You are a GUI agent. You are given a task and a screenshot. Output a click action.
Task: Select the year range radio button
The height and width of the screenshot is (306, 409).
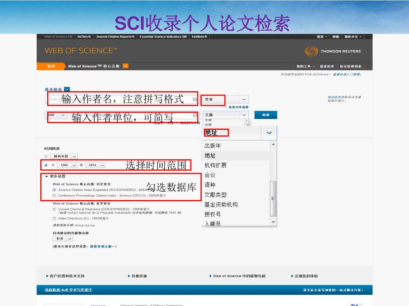tap(46, 165)
